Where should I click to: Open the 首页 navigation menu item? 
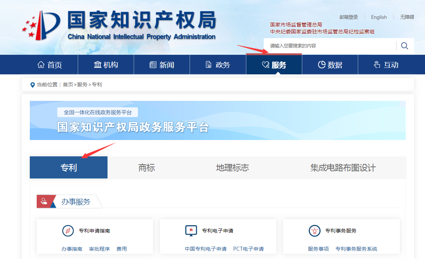click(50, 65)
